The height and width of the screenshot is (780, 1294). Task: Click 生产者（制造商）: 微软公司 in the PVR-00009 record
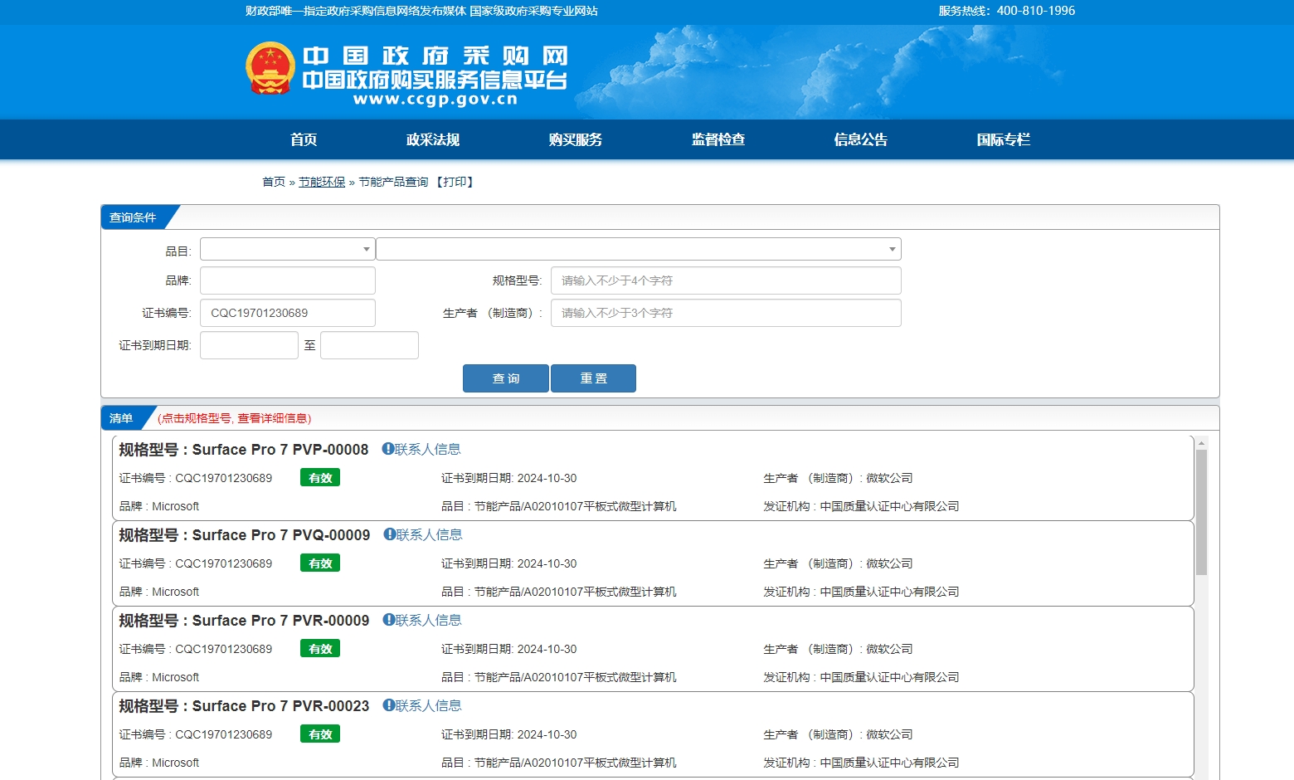tap(838, 649)
